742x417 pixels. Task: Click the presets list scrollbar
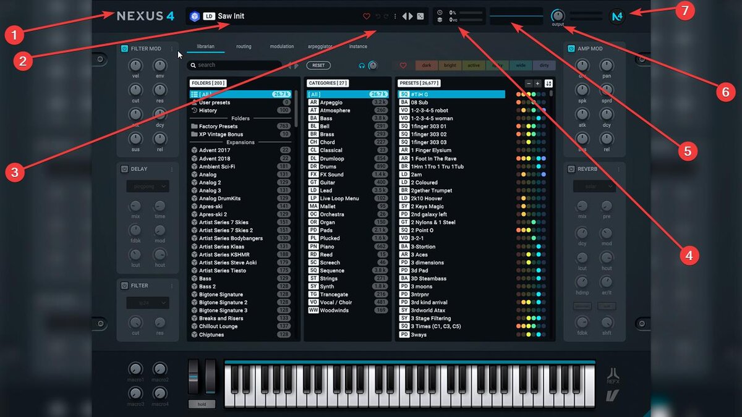tap(552, 94)
